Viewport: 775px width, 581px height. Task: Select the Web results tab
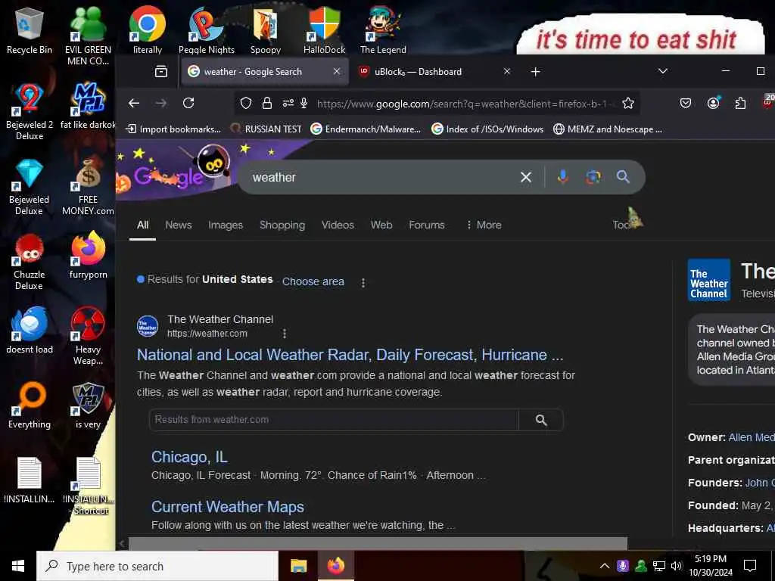381,225
